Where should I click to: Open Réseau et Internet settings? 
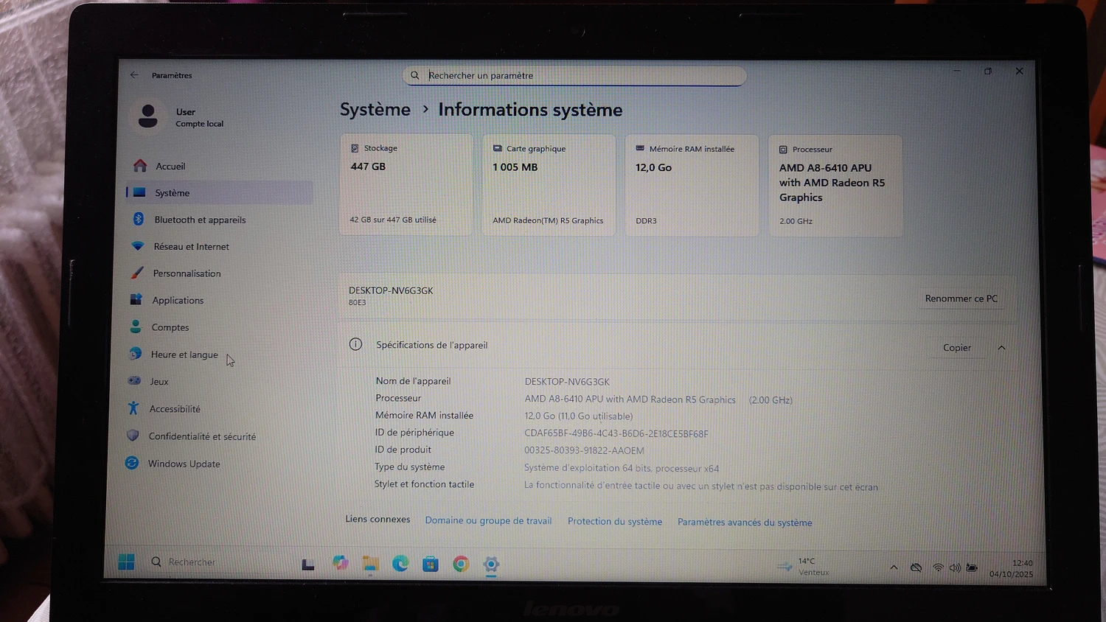(x=191, y=247)
